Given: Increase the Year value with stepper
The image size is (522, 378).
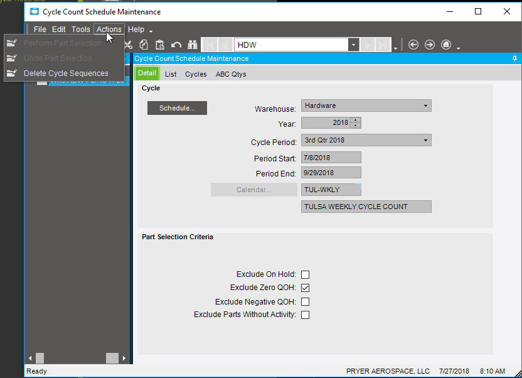Looking at the screenshot, I should point(356,121).
